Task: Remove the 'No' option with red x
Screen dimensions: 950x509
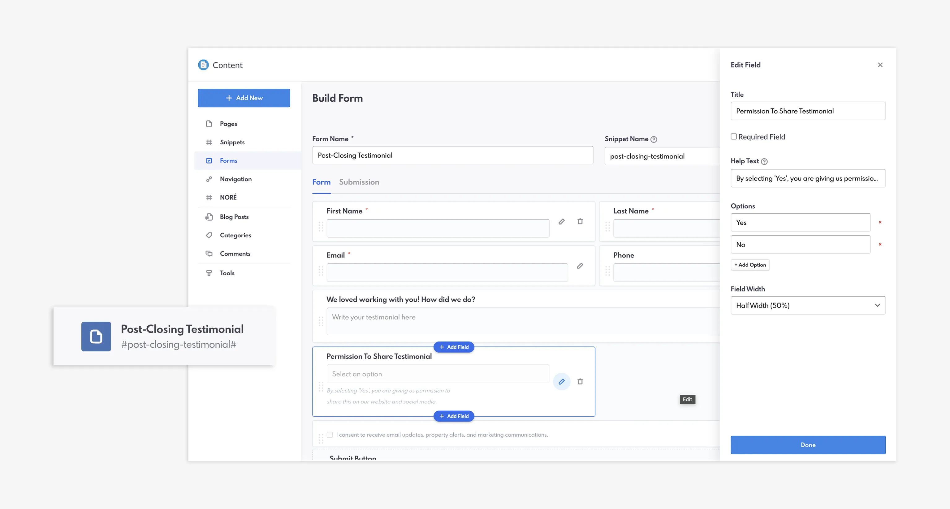Action: coord(880,244)
